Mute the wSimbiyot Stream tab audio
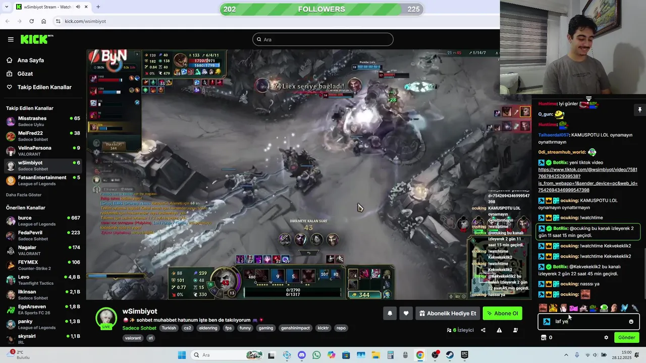Screen dimensions: 646x363 click(x=78, y=7)
